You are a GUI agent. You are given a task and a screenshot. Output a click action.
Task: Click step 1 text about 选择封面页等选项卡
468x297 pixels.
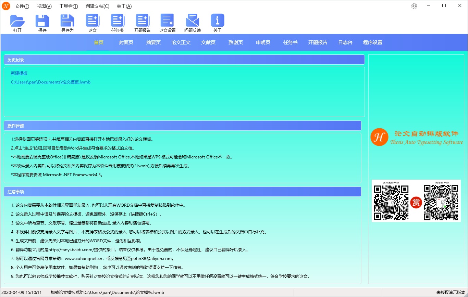coord(82,139)
